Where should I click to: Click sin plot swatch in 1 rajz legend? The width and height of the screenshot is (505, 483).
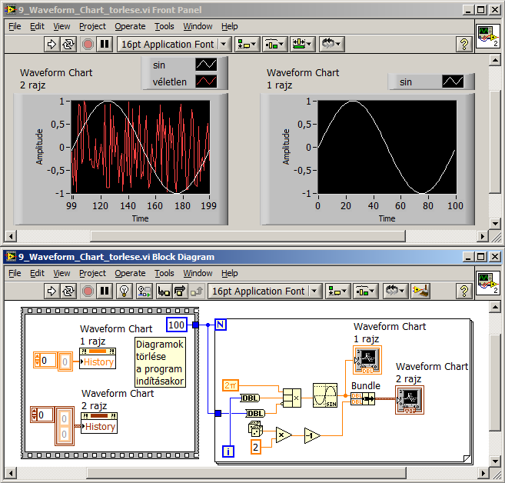pos(453,82)
